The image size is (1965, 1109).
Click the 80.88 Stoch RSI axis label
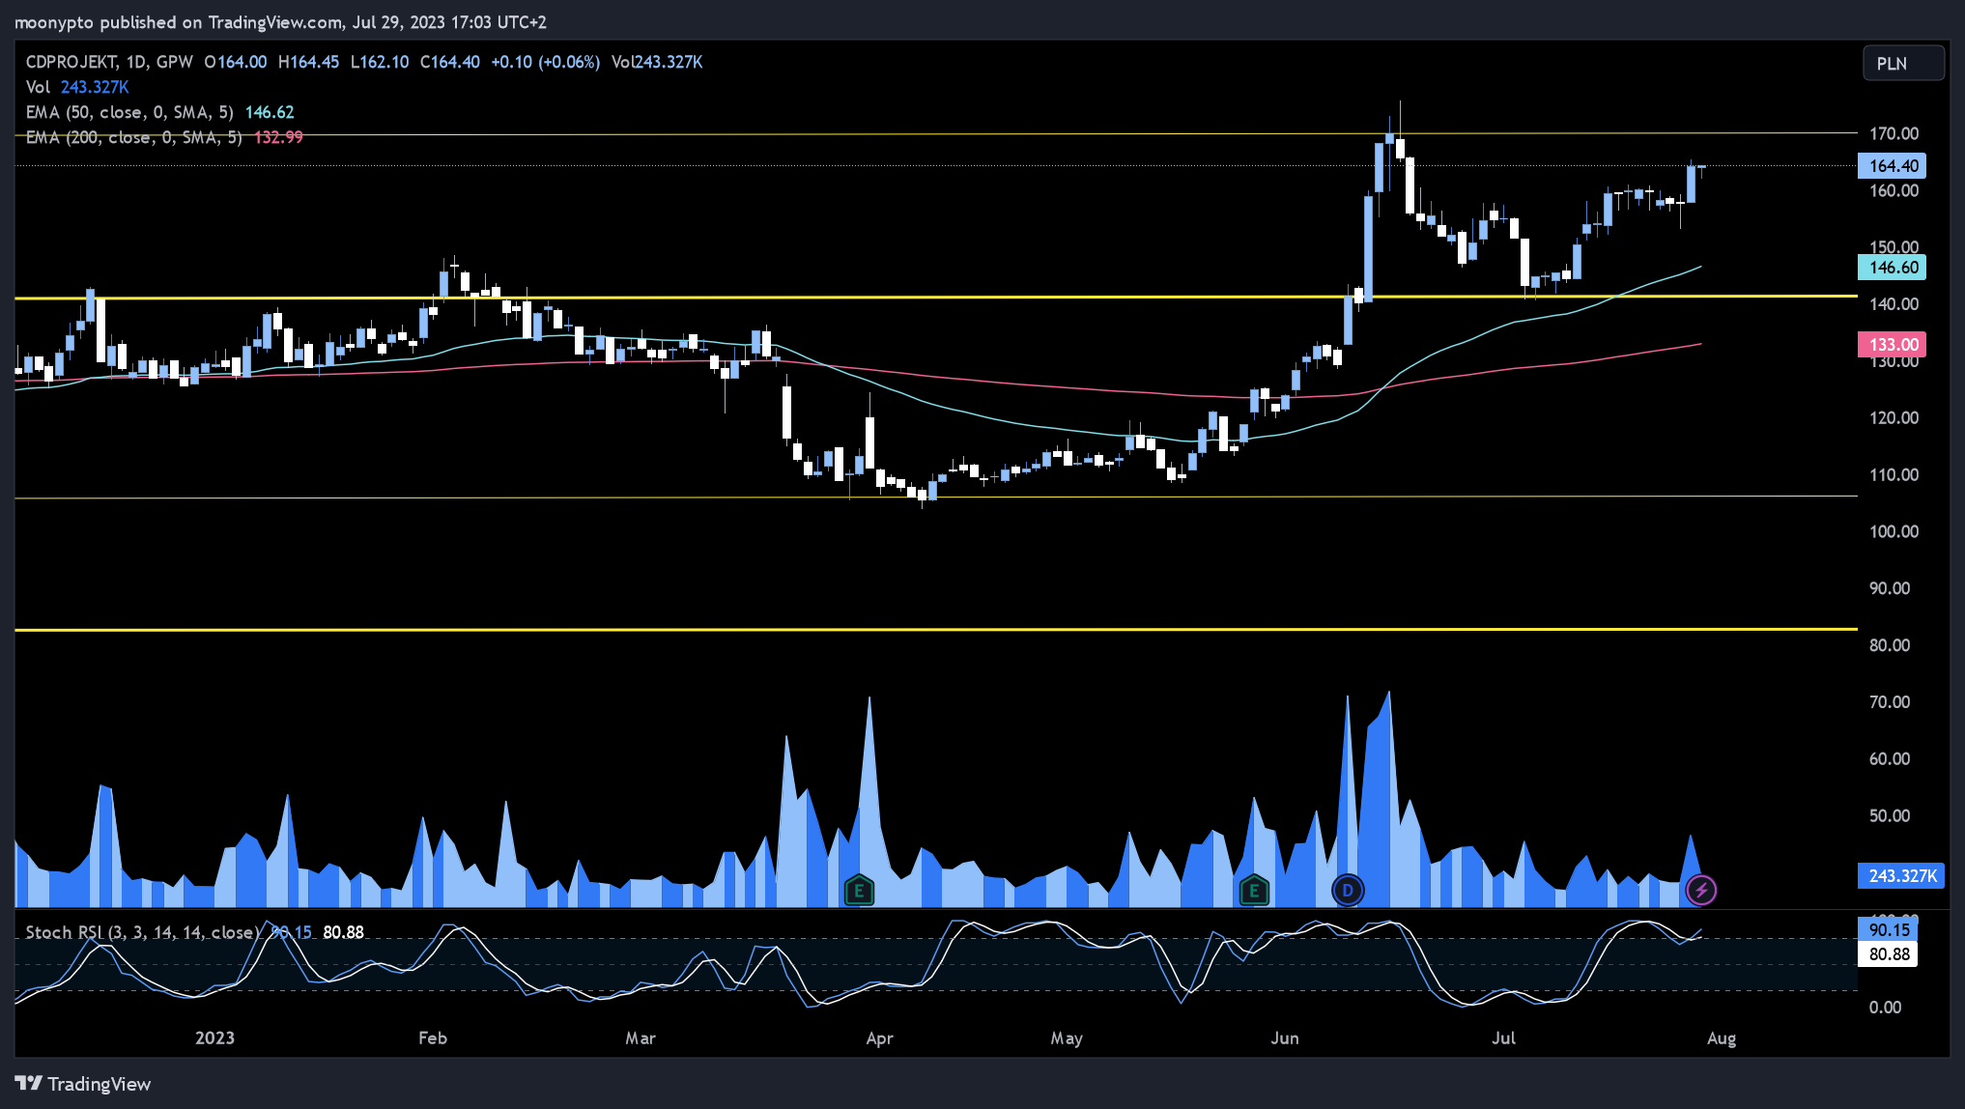(1889, 954)
